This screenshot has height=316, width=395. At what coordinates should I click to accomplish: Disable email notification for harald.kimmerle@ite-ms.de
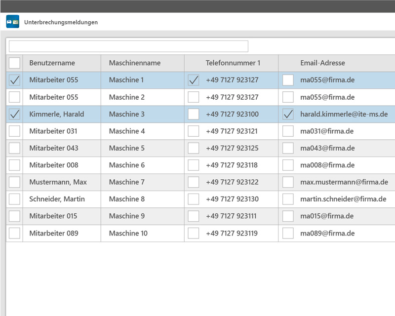(x=288, y=114)
